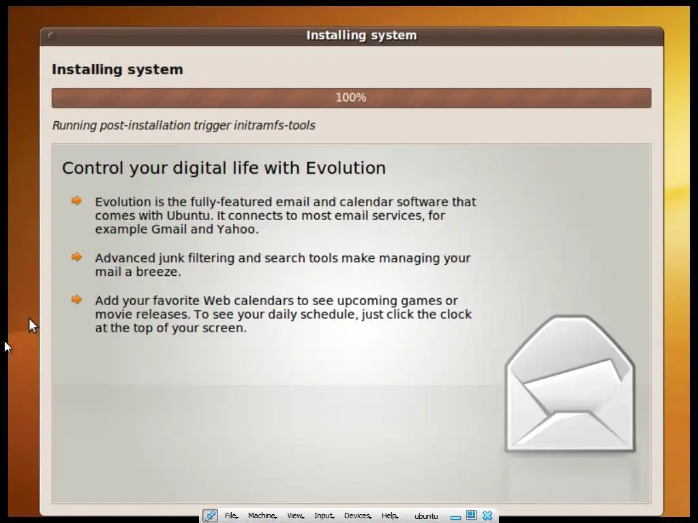698x523 pixels.
Task: Open the Help menu
Action: point(389,516)
